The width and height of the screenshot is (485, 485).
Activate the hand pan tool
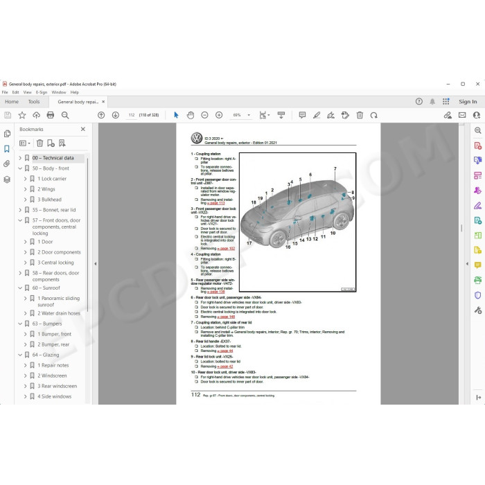tap(191, 115)
